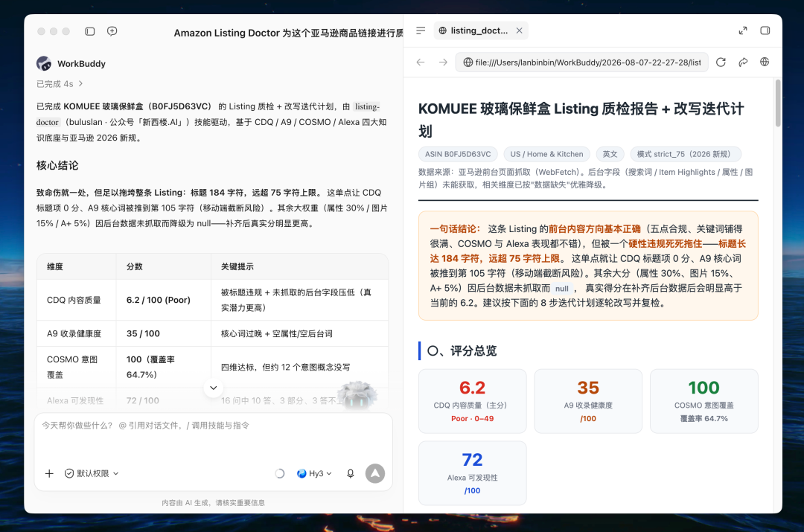This screenshot has height=532, width=804.
Task: Toggle the left sidebar panel icon
Action: (x=90, y=31)
